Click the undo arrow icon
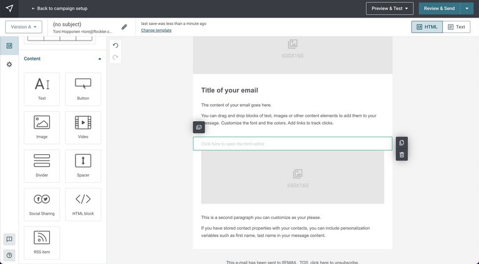The width and height of the screenshot is (479, 264). pos(115,46)
